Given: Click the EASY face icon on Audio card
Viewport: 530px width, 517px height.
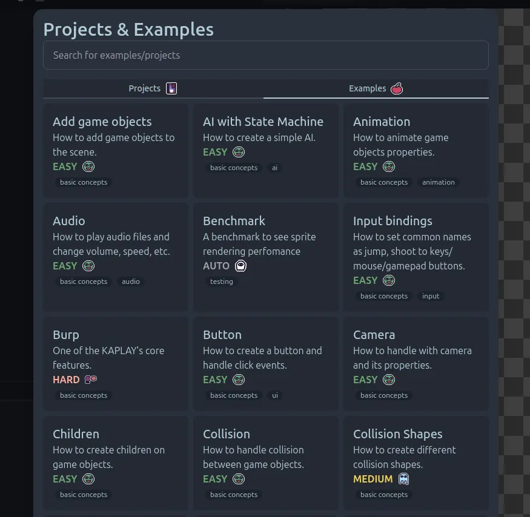Looking at the screenshot, I should (x=88, y=266).
